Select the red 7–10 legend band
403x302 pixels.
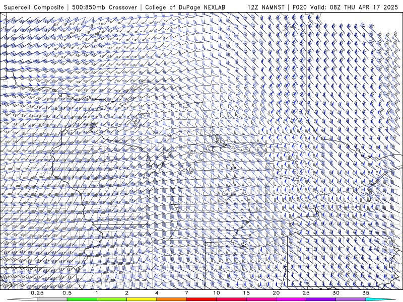pos(201,299)
